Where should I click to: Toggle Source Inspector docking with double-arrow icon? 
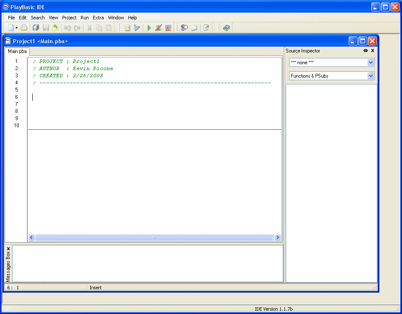click(x=365, y=50)
